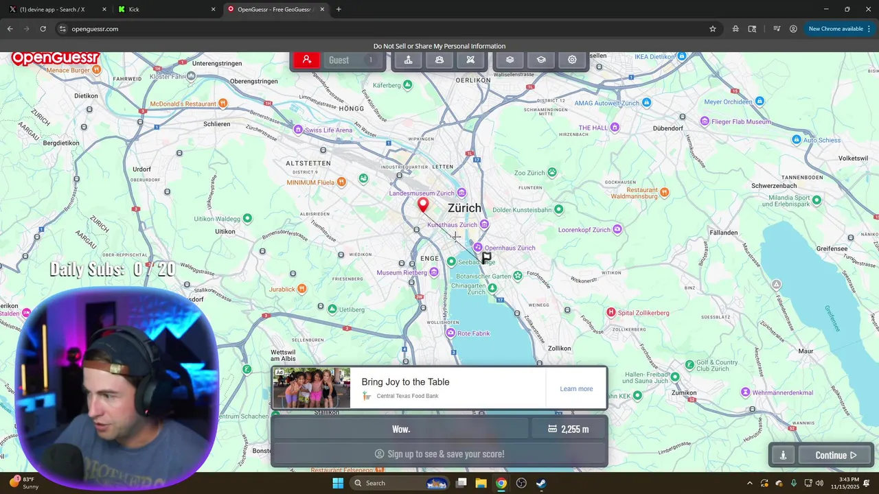
Task: Click the red add-player icon
Action: click(x=307, y=60)
